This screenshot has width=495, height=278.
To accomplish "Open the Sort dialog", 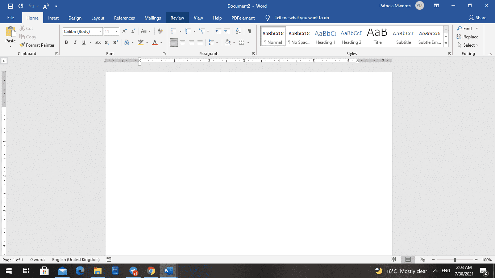I will point(238,31).
